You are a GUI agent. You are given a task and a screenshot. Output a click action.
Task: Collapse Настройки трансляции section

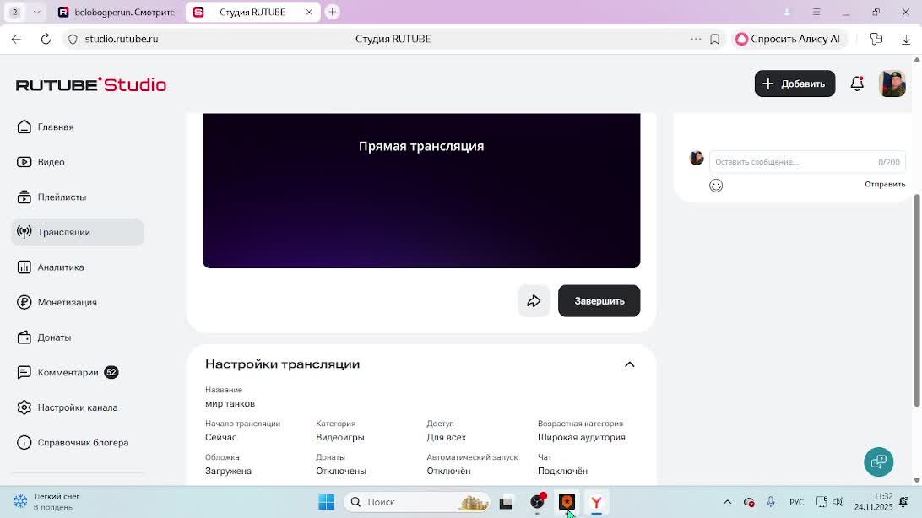pyautogui.click(x=629, y=364)
